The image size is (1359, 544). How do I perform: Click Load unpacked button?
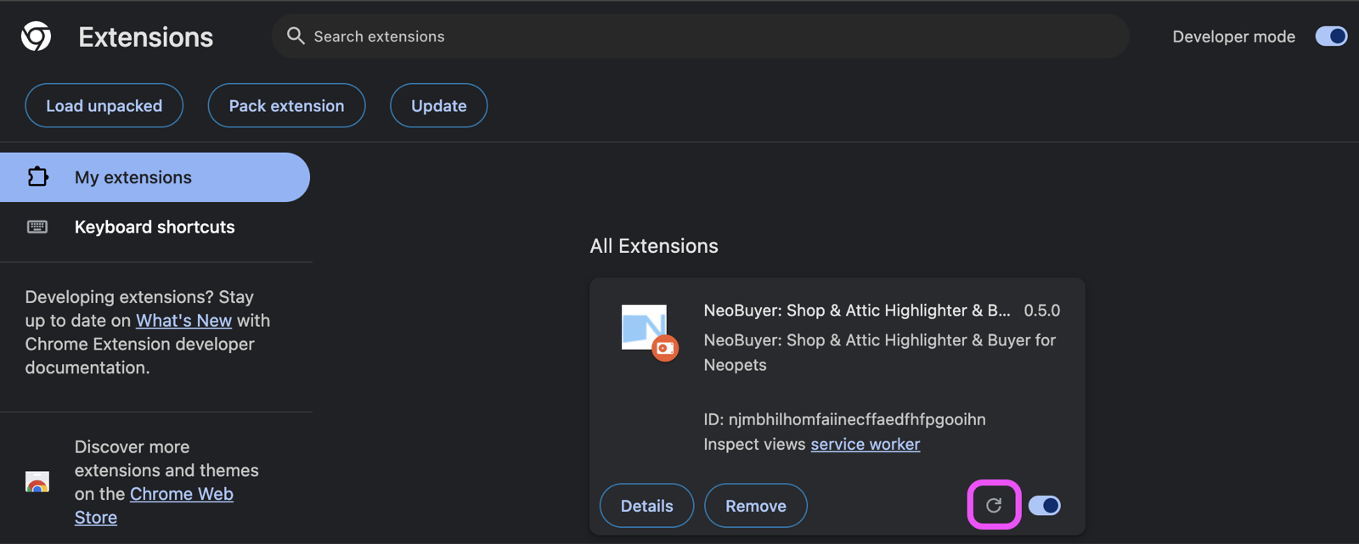[104, 106]
